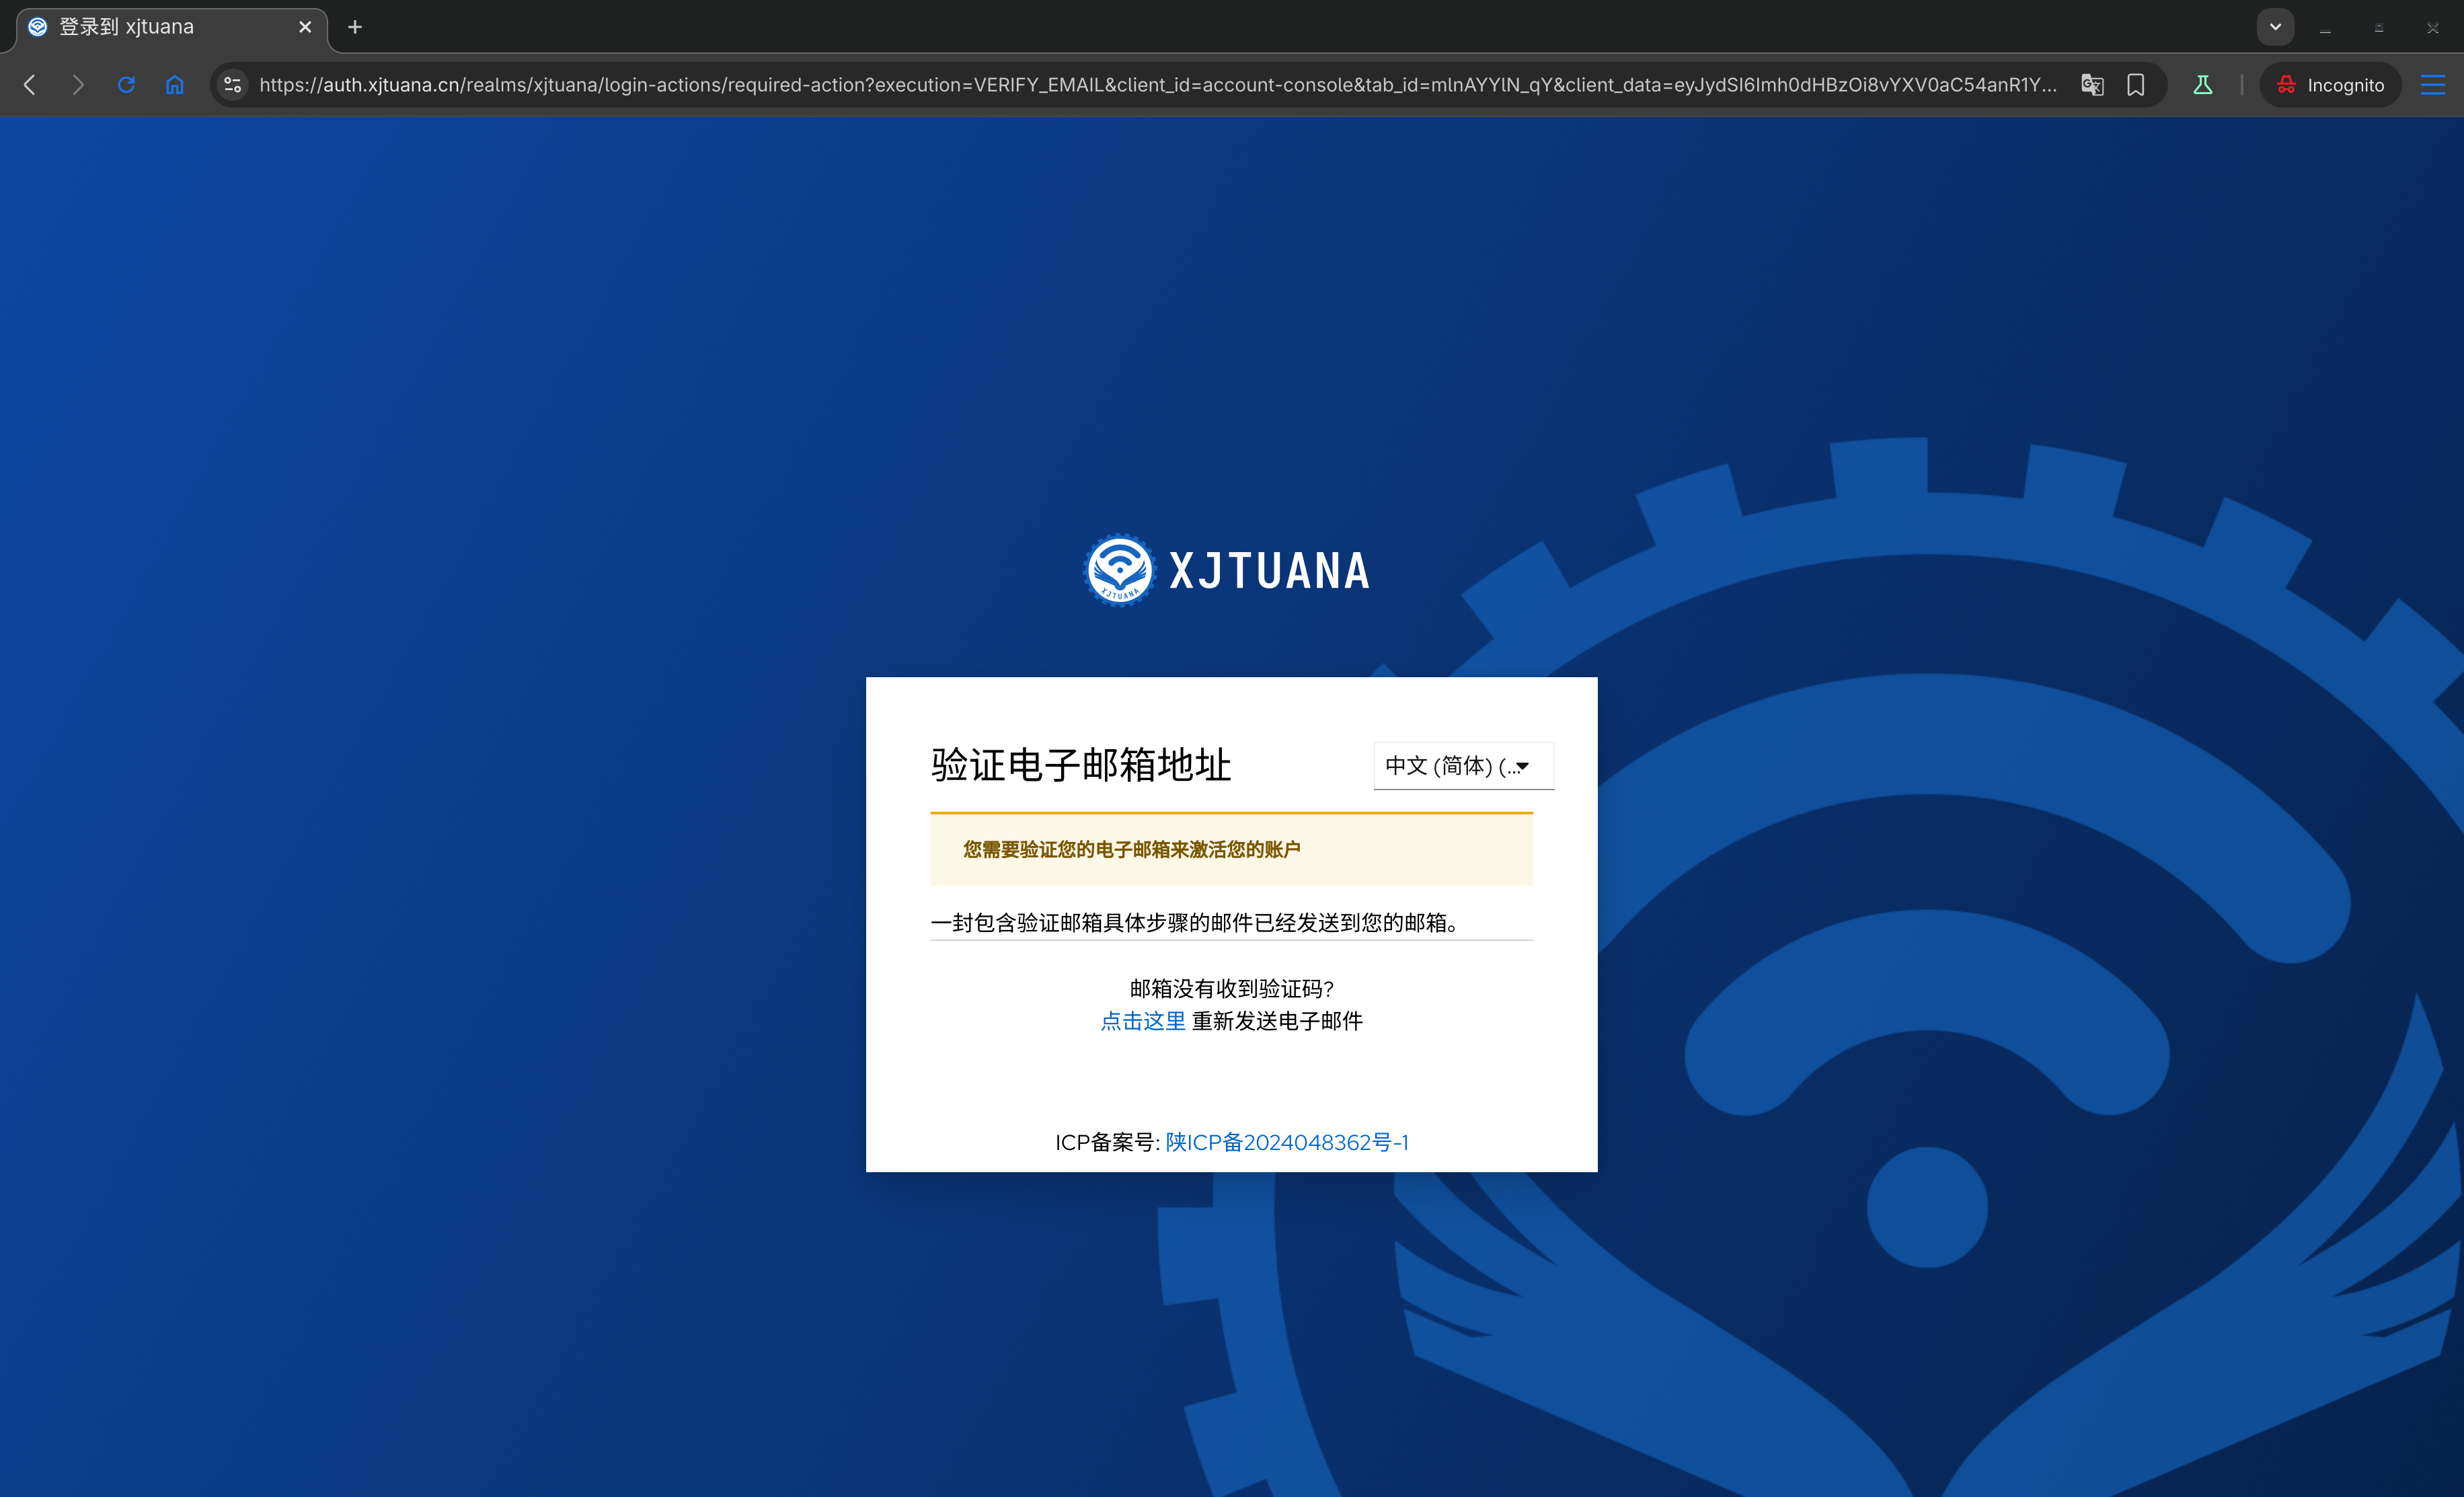Click 点击这里 to resend email
2464x1497 pixels.
coord(1143,1021)
